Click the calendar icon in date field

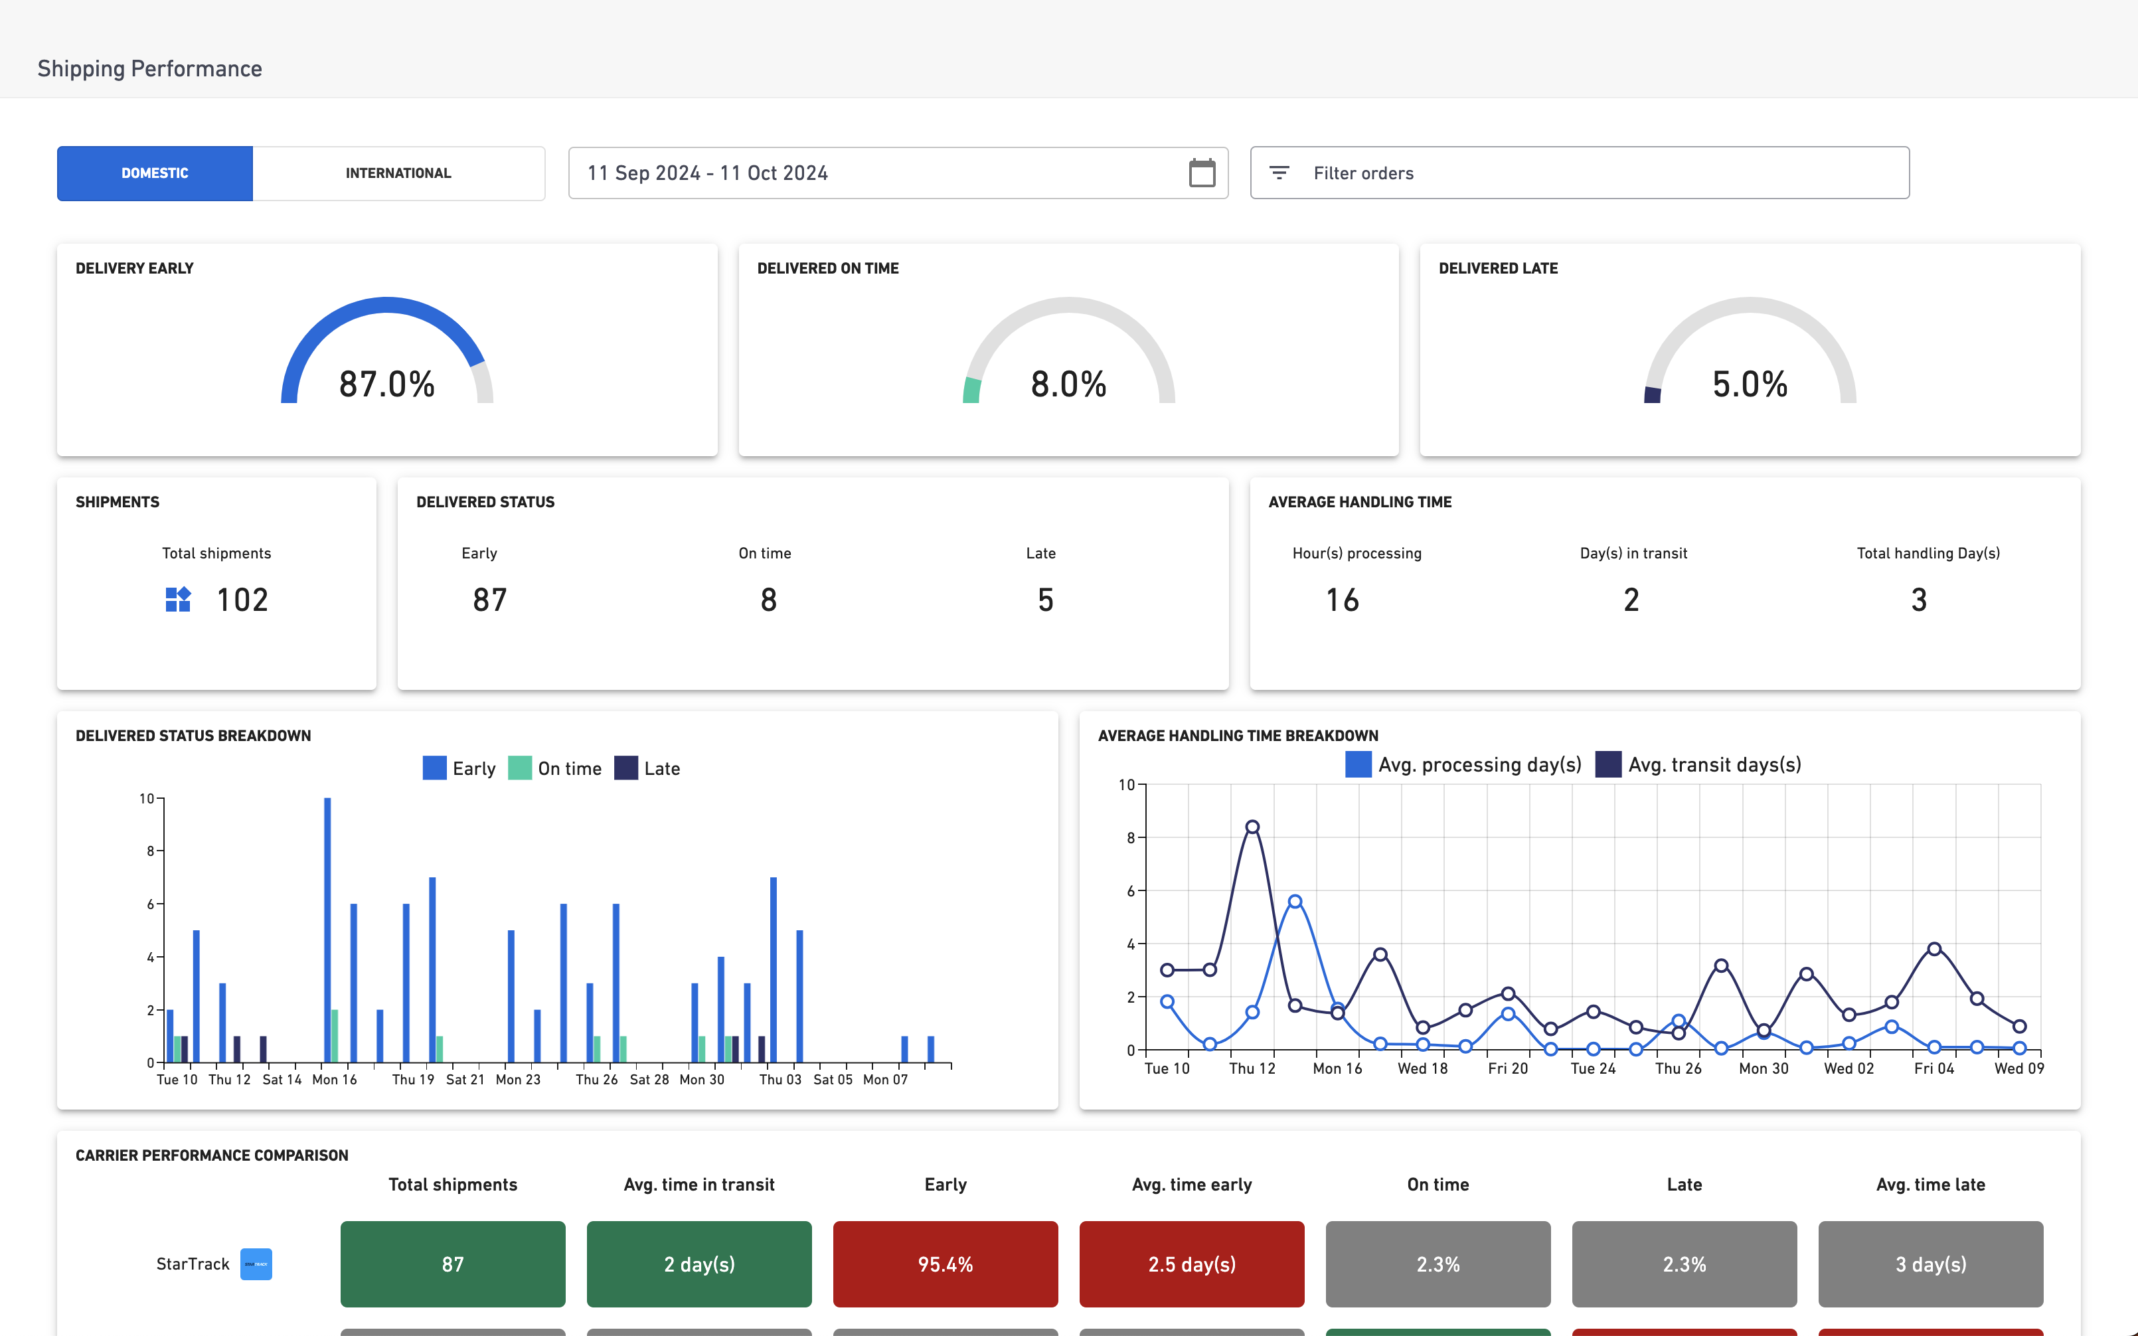point(1202,173)
